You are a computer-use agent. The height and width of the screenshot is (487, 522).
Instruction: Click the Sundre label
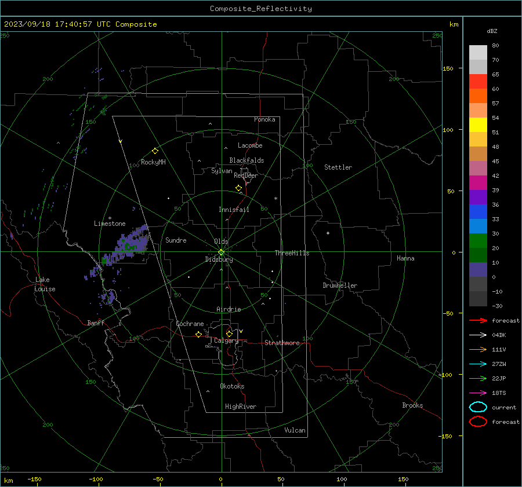point(176,240)
